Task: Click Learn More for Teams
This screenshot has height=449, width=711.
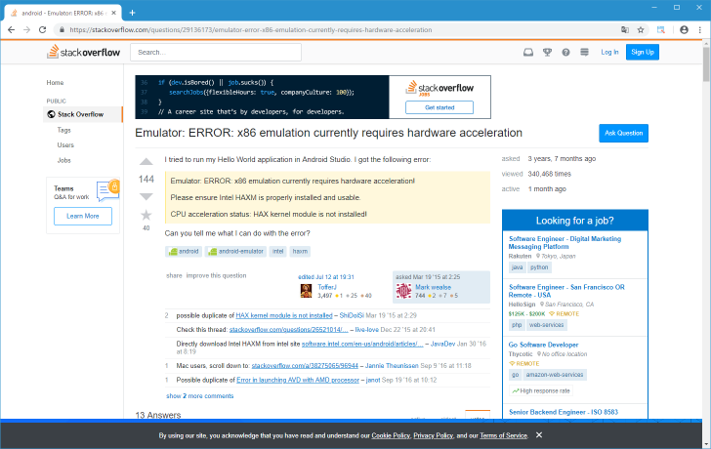Action: (83, 216)
